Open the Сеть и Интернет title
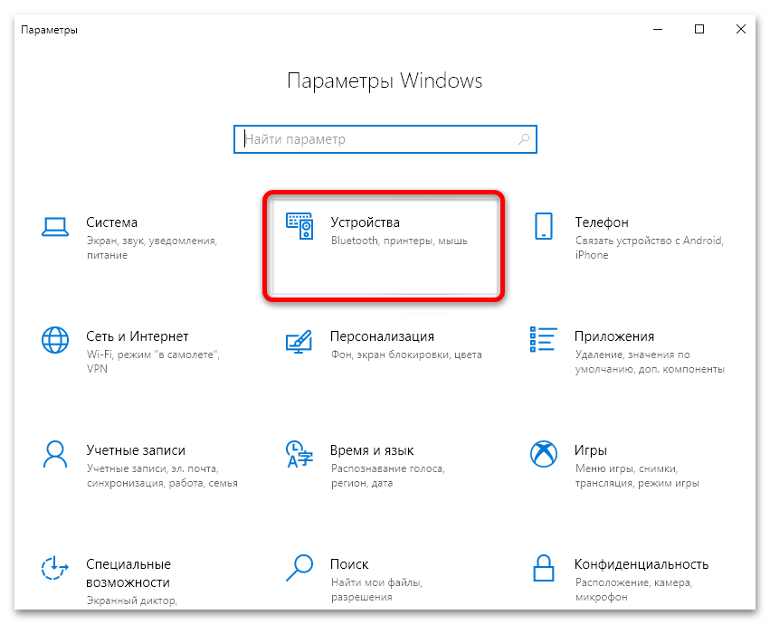This screenshot has height=624, width=770. point(138,336)
